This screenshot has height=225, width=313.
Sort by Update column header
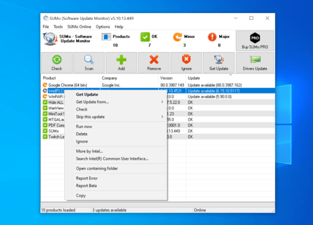click(231, 78)
